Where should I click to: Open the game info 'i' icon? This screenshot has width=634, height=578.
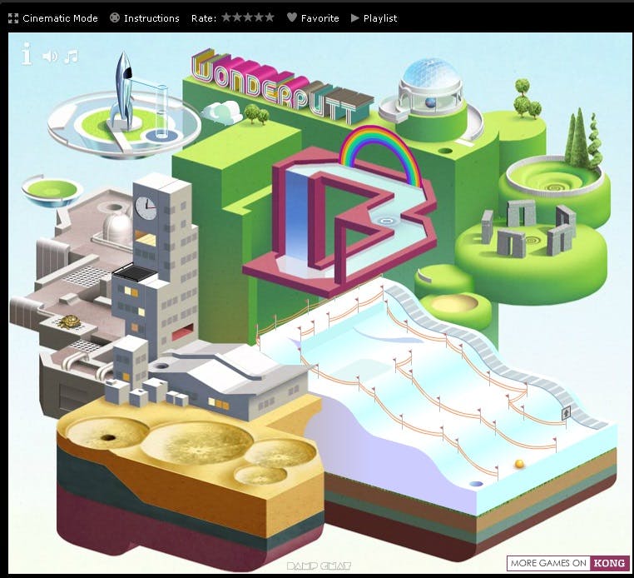coord(27,54)
